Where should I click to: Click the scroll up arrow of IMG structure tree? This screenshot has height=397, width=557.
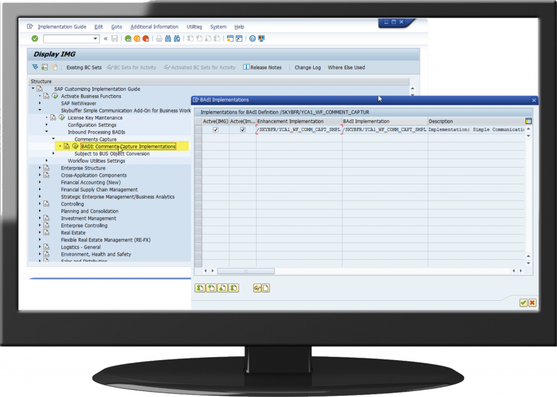412,89
